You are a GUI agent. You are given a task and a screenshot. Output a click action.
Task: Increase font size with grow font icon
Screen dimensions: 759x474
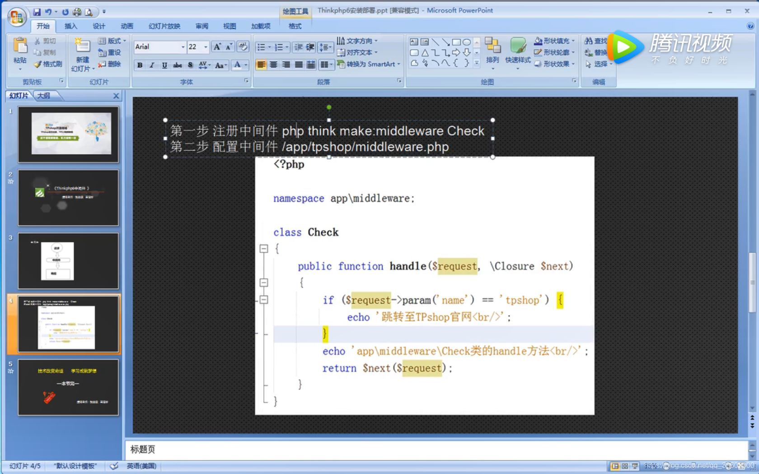pyautogui.click(x=217, y=46)
